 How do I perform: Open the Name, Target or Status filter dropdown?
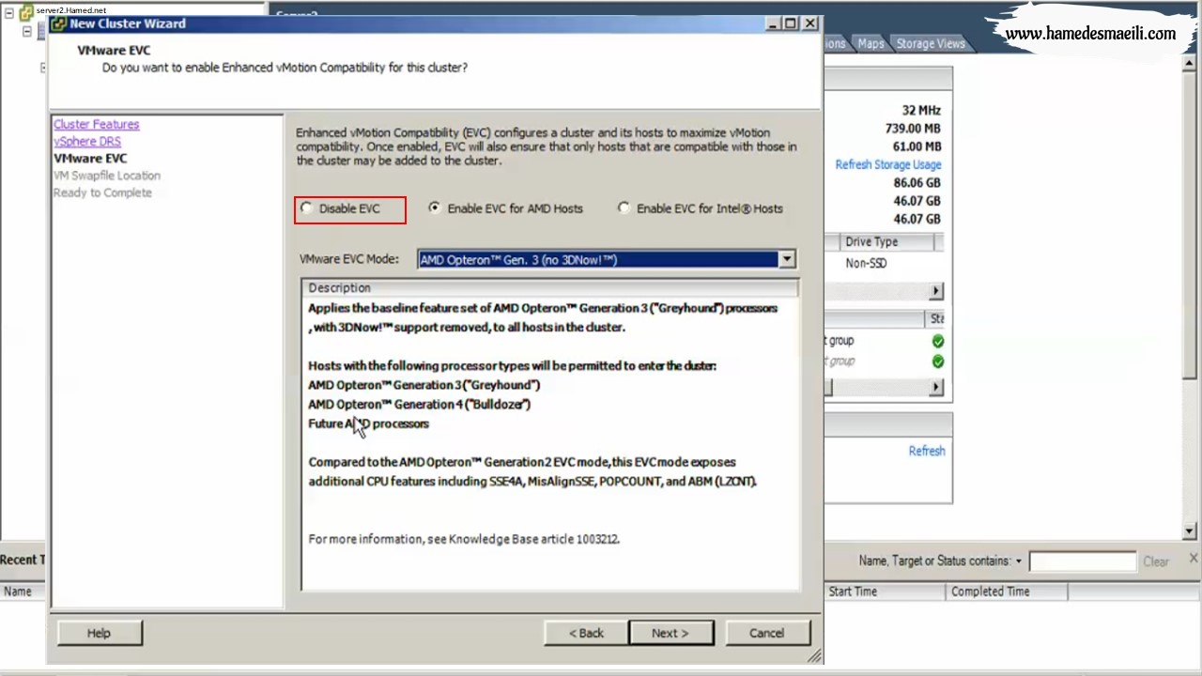pyautogui.click(x=1018, y=561)
